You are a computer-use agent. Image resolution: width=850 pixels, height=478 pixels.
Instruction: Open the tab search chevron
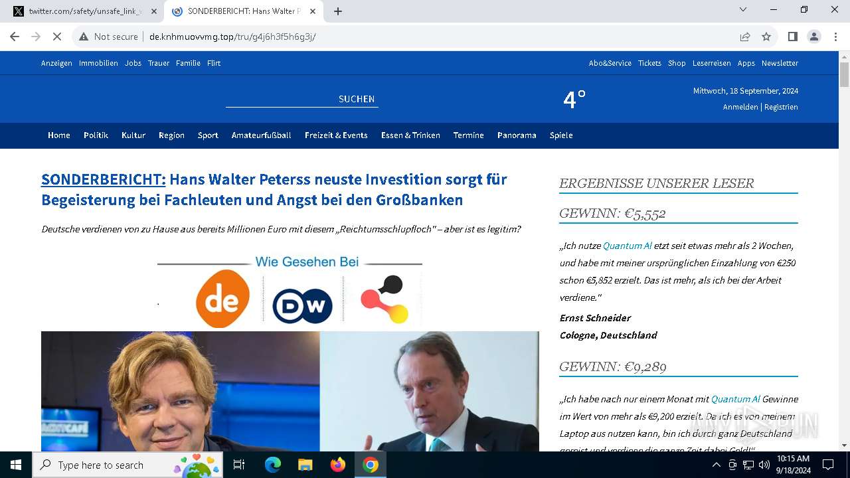[743, 10]
